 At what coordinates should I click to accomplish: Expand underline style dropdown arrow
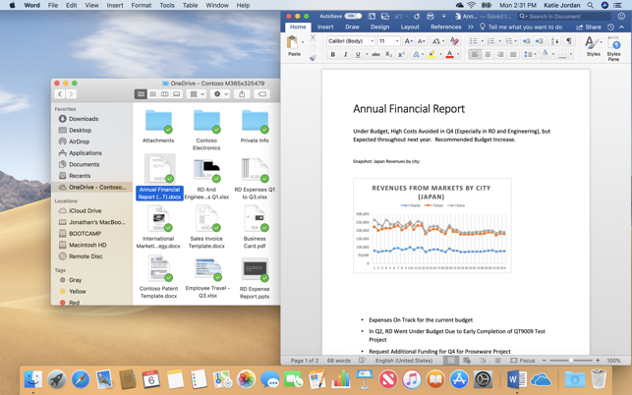tap(367, 54)
